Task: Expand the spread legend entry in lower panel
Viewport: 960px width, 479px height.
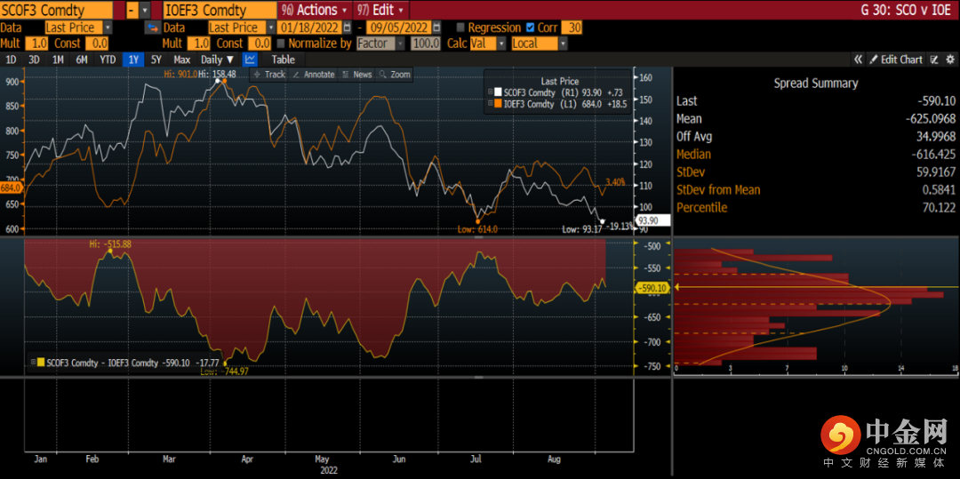Action: click(33, 363)
